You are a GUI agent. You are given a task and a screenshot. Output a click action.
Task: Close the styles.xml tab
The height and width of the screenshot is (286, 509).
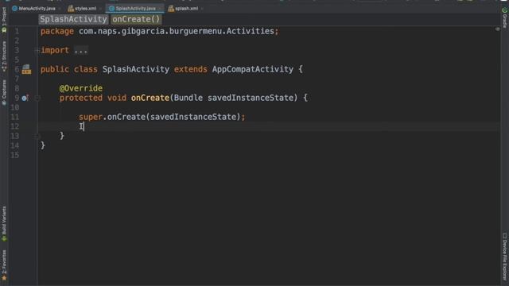(x=100, y=9)
